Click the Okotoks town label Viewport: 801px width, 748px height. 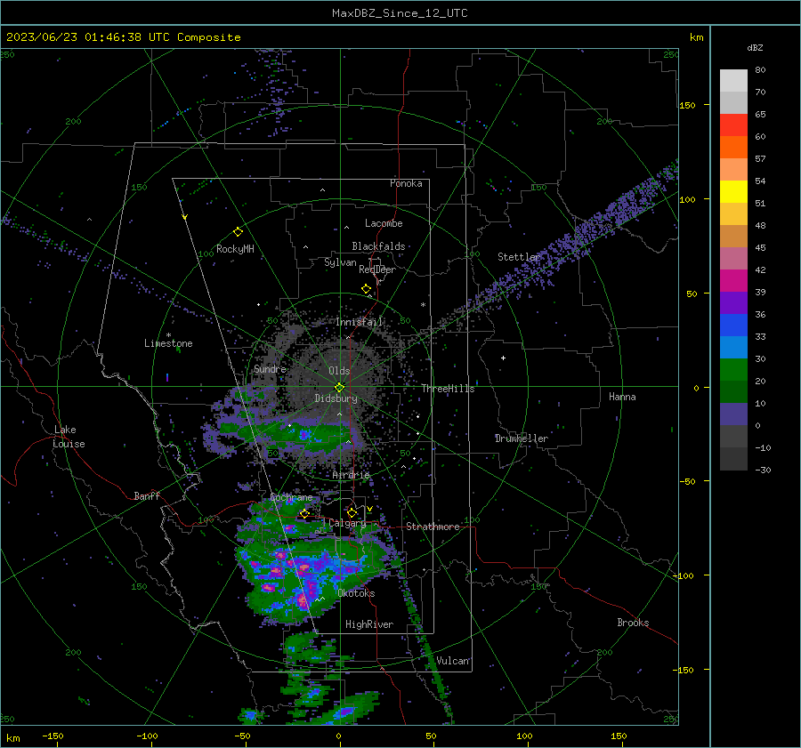tap(356, 593)
